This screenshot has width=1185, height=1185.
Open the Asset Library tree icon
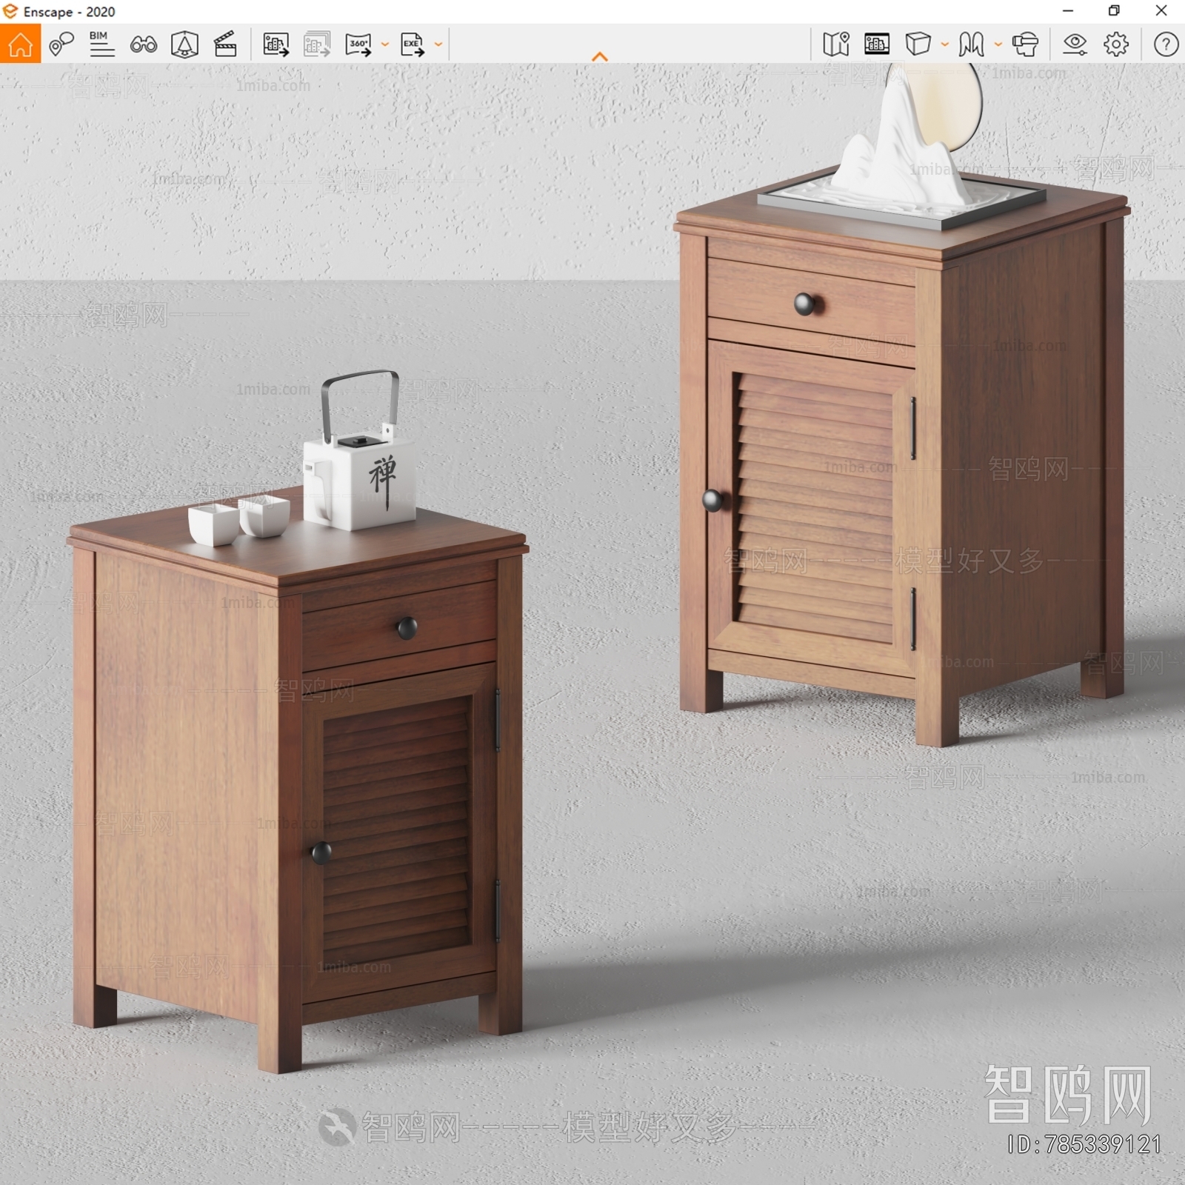[x=184, y=44]
